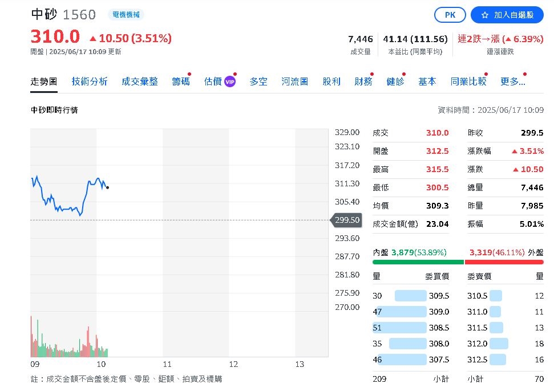This screenshot has width=554, height=392.
Task: View the 股利 tab
Action: [331, 81]
